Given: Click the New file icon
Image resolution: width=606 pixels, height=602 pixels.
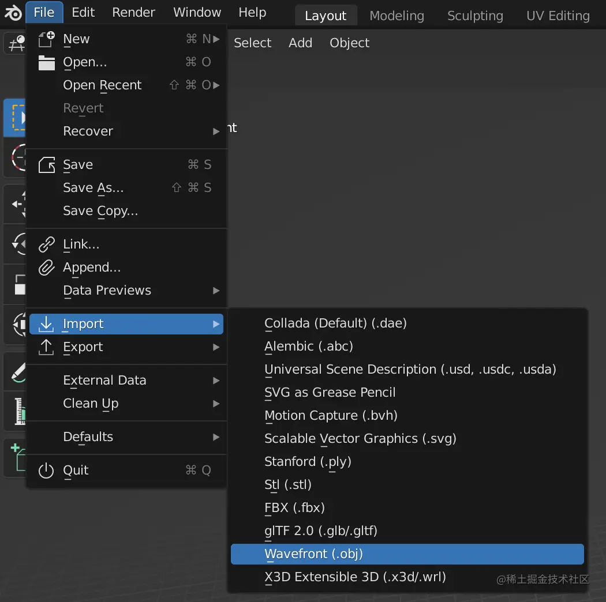Looking at the screenshot, I should tap(46, 39).
